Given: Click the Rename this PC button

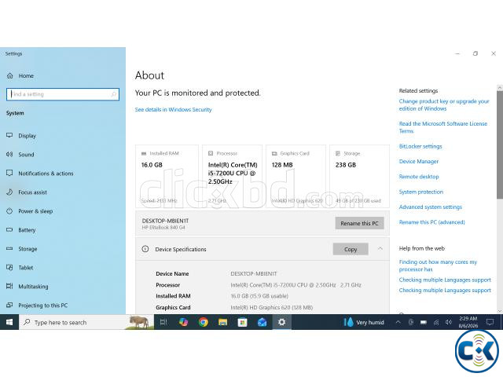Looking at the screenshot, I should [360, 223].
